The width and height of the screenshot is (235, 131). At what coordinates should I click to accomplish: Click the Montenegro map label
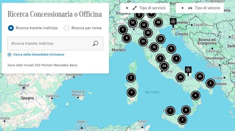pyautogui.click(x=216, y=58)
